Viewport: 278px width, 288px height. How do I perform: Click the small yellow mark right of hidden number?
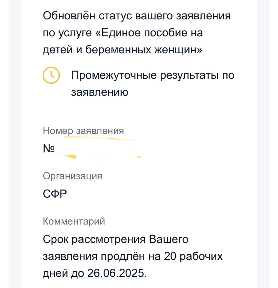click(139, 157)
